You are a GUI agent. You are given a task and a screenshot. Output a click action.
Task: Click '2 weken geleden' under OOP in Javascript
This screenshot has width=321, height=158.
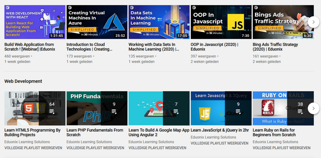point(205,61)
